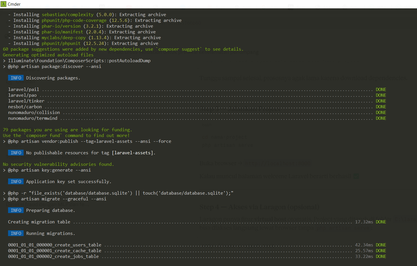Click DONE status on laravel/tinker row

pyautogui.click(x=381, y=101)
